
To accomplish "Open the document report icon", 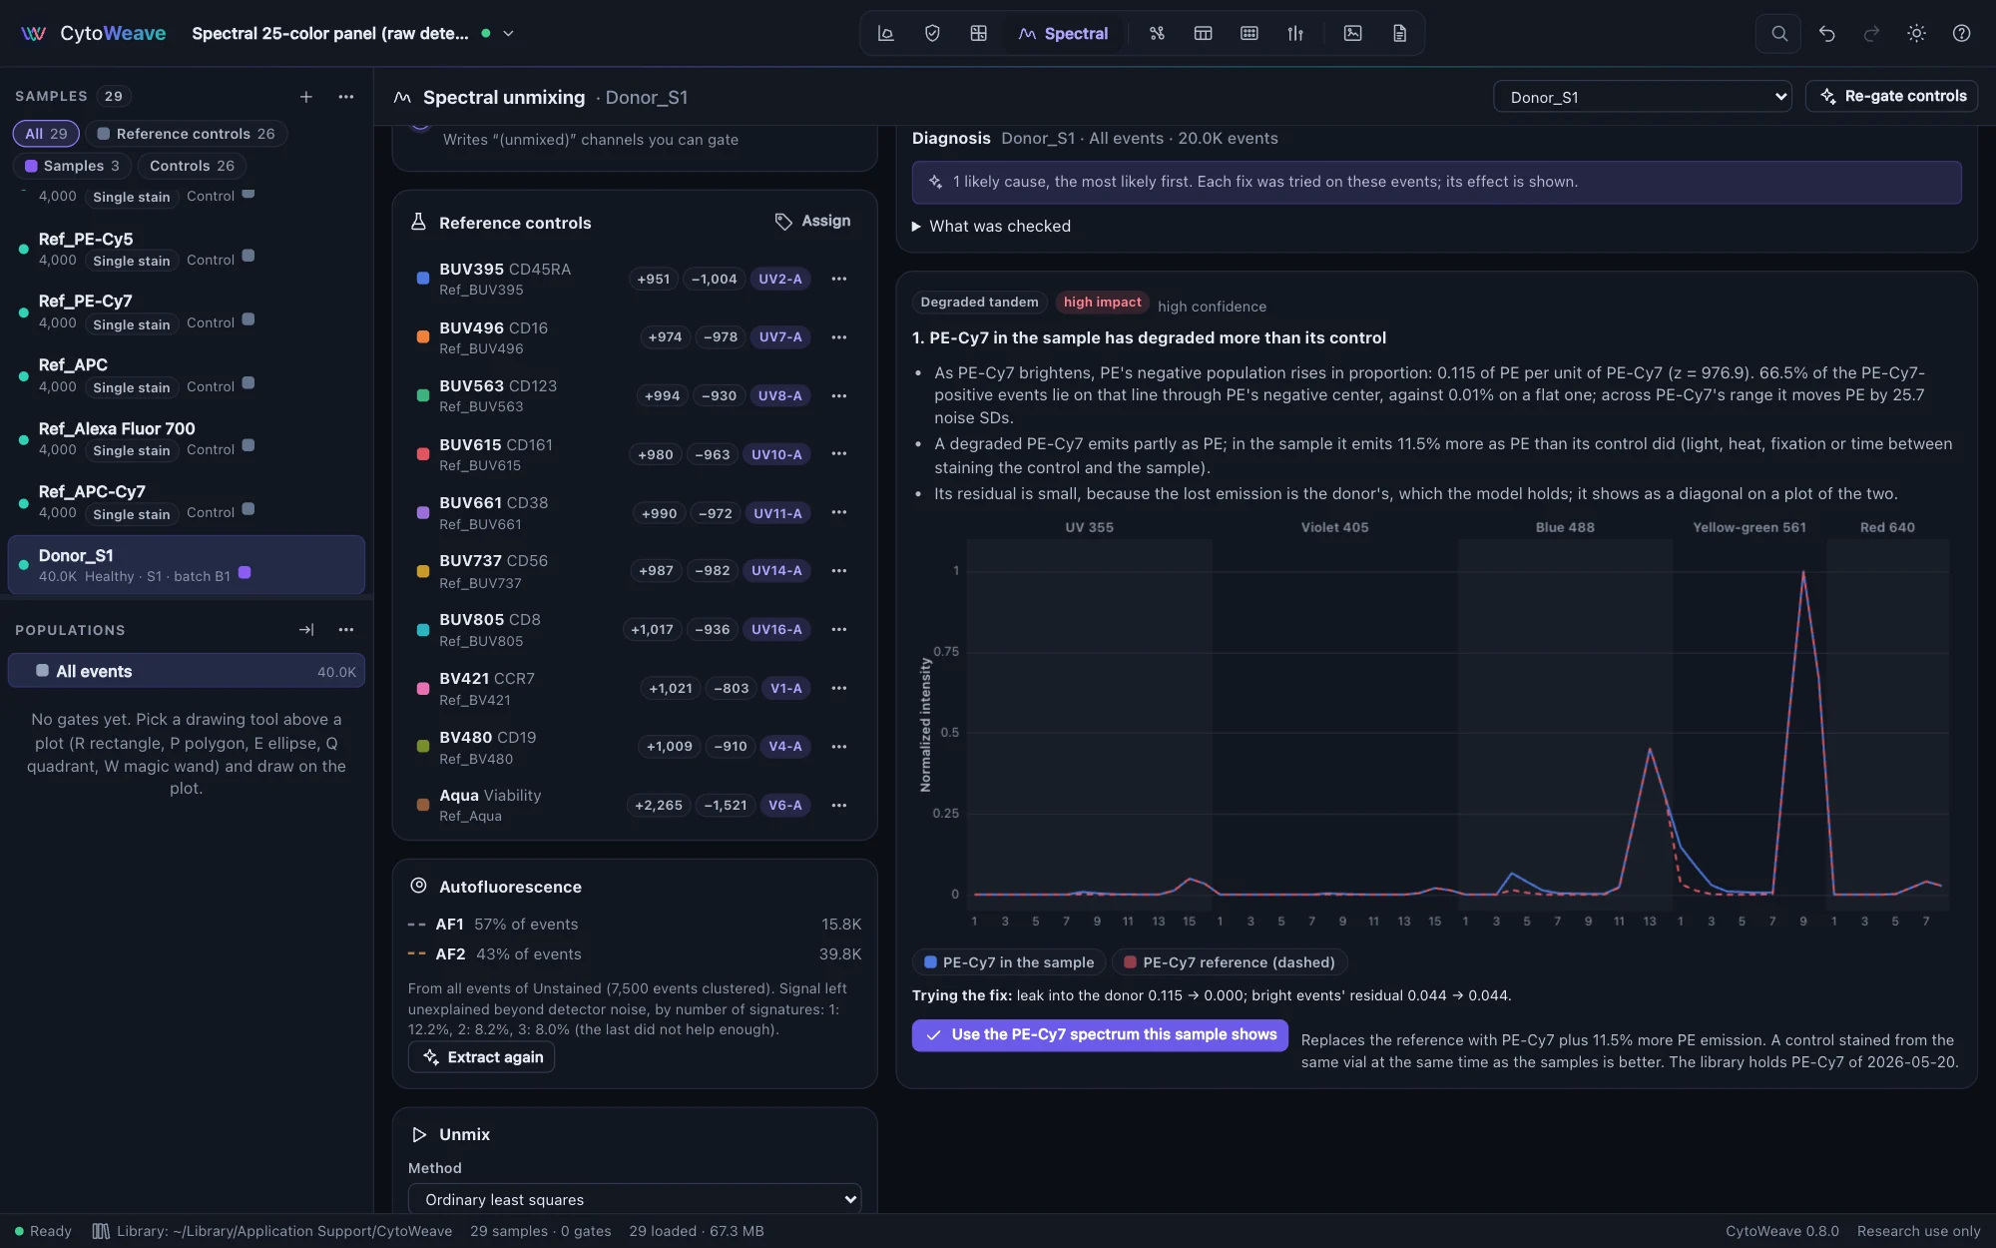I will tap(1399, 33).
